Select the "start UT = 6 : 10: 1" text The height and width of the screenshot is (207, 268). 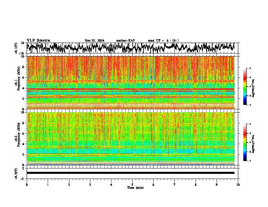coord(163,41)
